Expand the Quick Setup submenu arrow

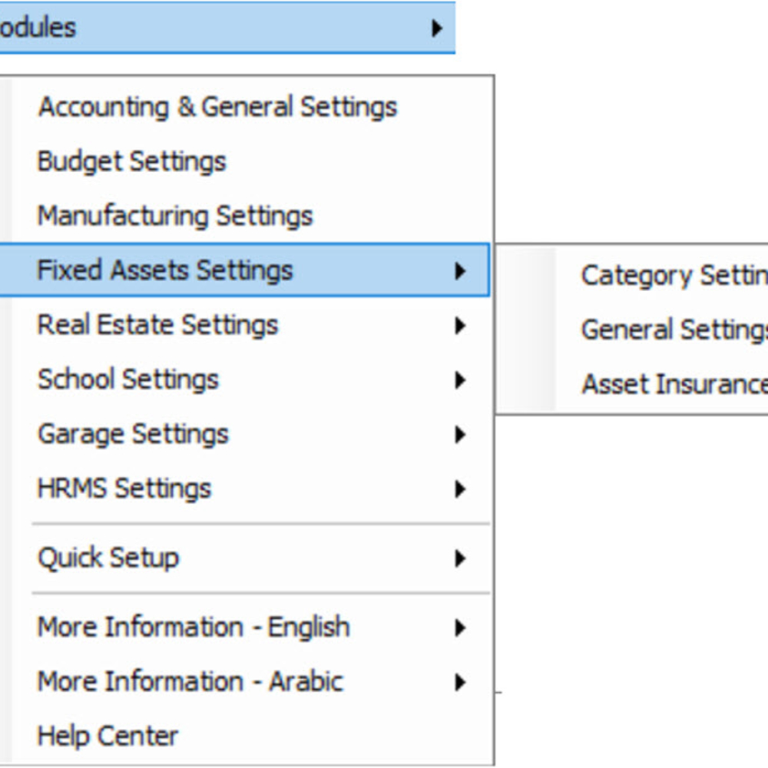click(459, 558)
